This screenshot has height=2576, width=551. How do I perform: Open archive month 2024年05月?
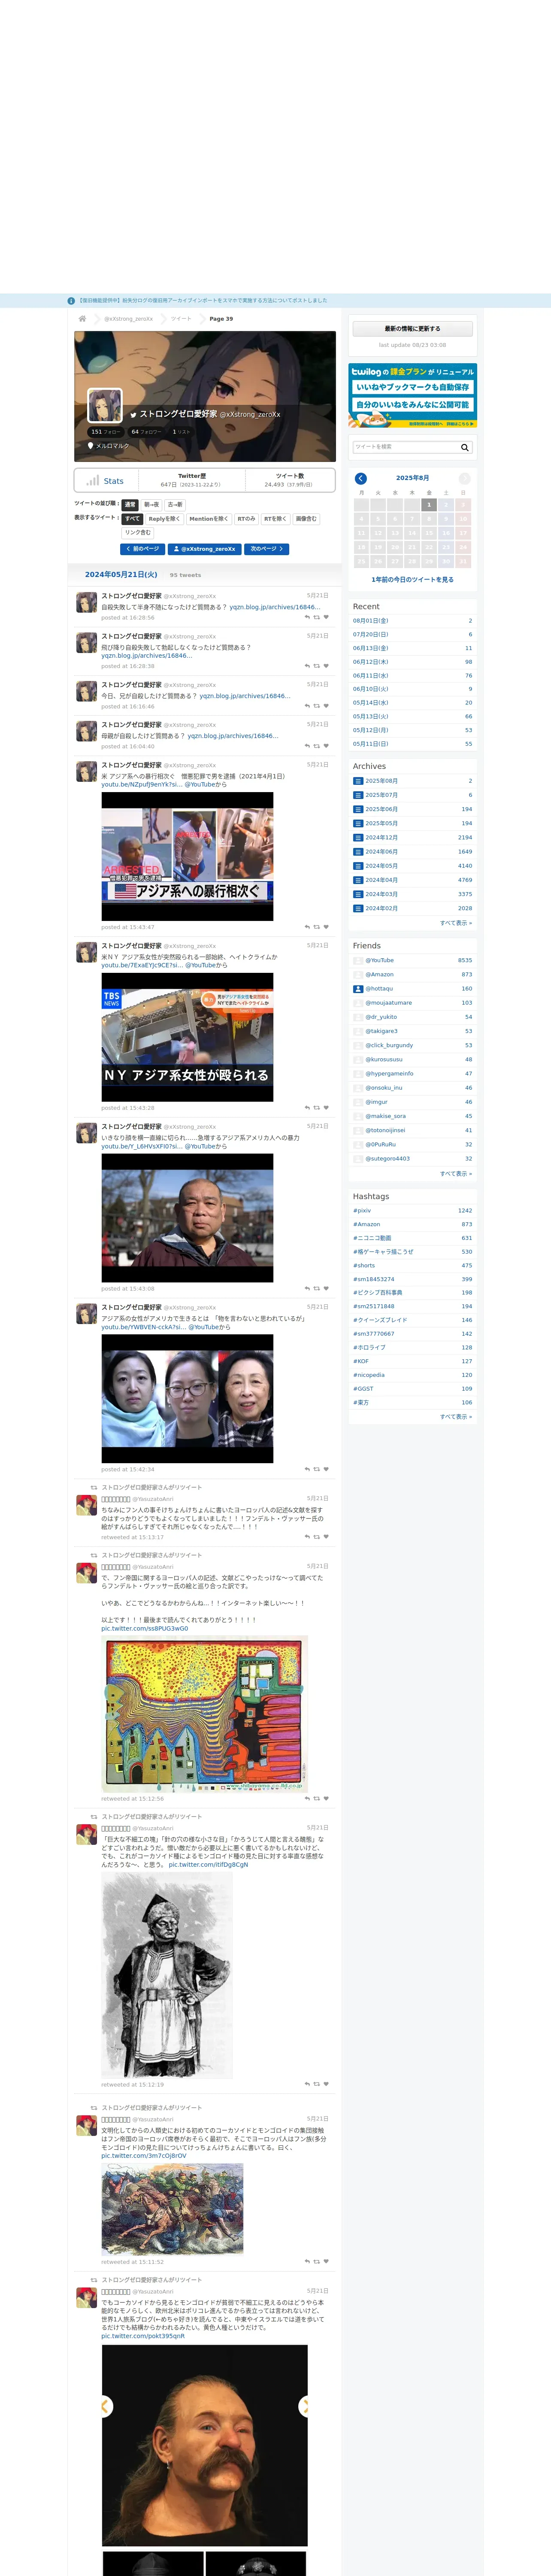pyautogui.click(x=381, y=866)
